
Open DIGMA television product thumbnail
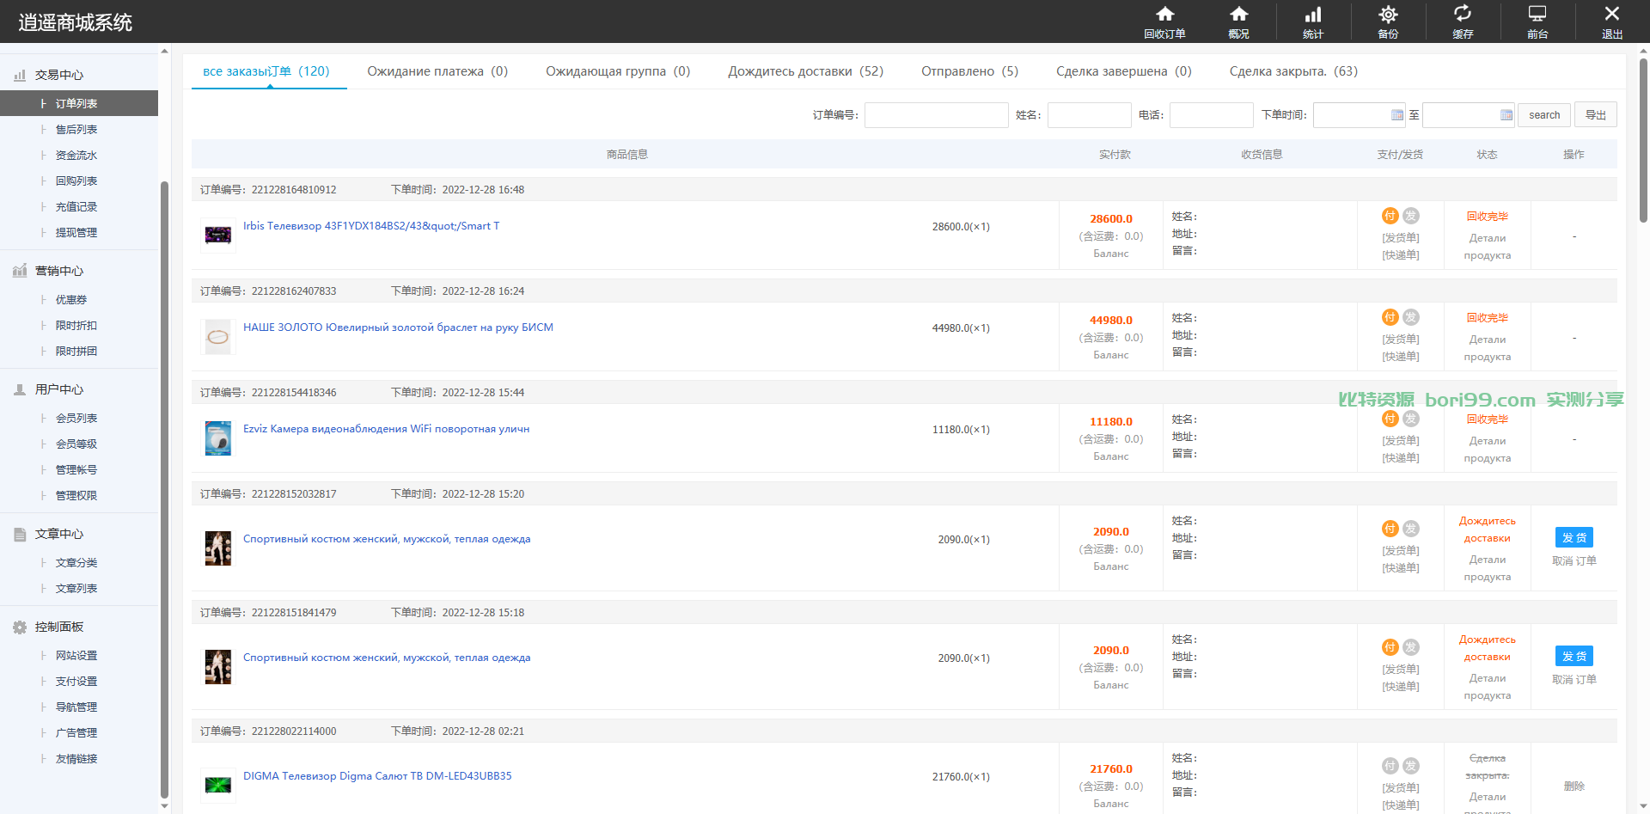[218, 785]
